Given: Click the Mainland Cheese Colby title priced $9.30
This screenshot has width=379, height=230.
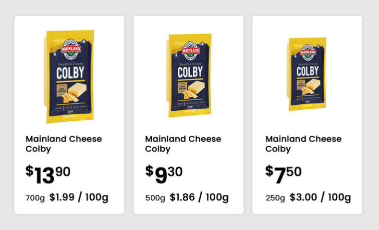Looking at the screenshot, I should pos(183,144).
